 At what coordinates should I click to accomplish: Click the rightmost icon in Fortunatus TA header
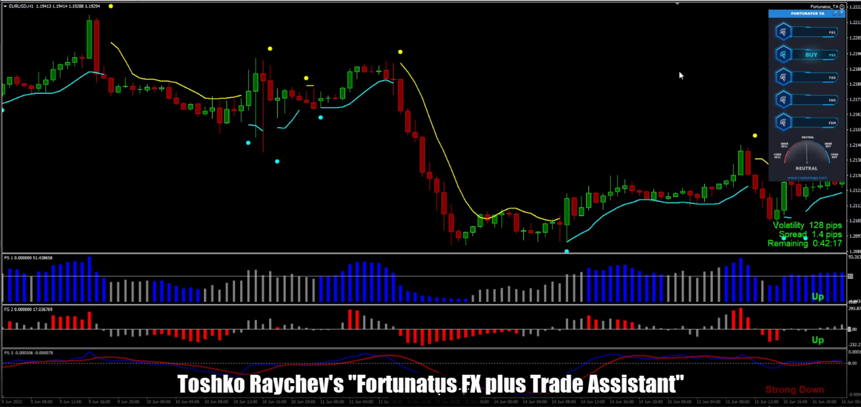click(x=841, y=13)
